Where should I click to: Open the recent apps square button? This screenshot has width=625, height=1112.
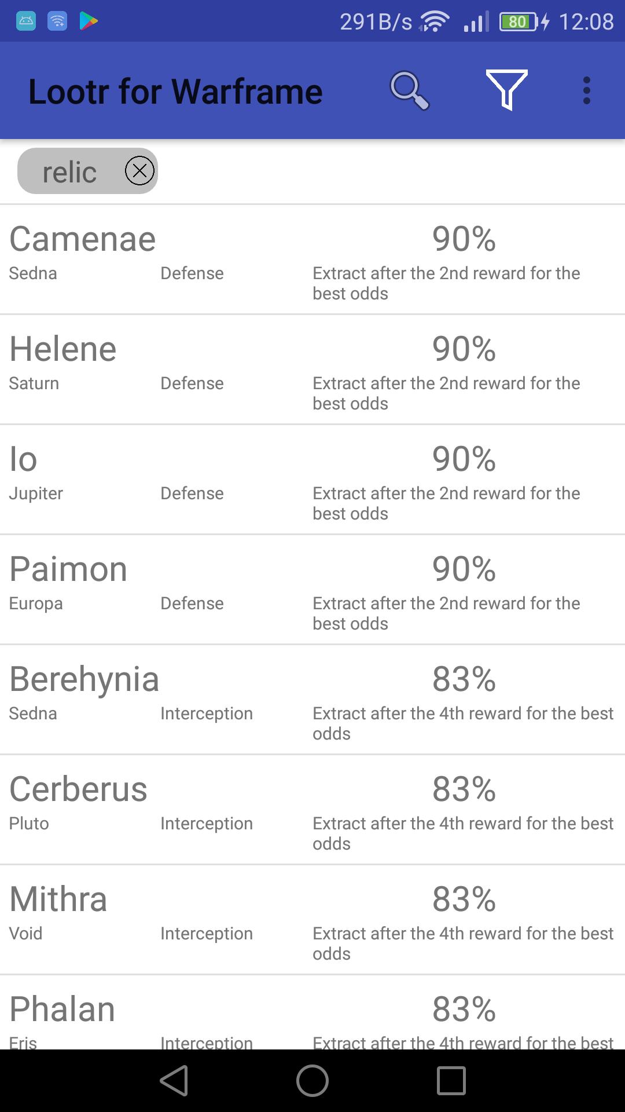click(451, 1081)
